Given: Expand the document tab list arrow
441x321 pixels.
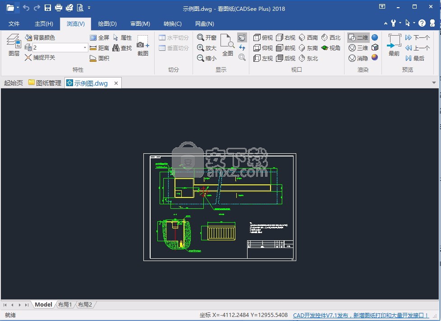Looking at the screenshot, I should pos(434,83).
